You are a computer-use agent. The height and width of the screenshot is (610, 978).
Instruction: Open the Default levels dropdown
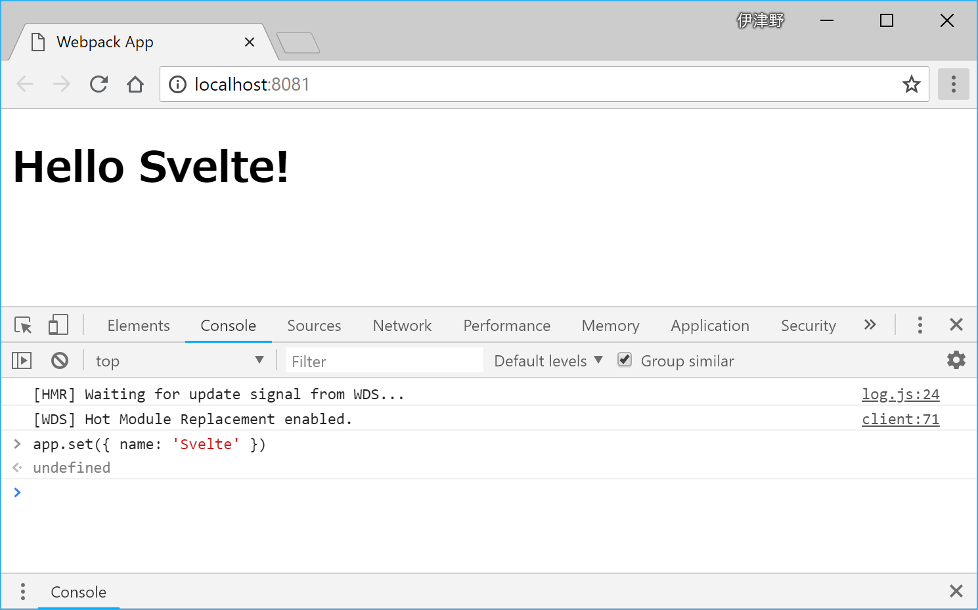547,360
